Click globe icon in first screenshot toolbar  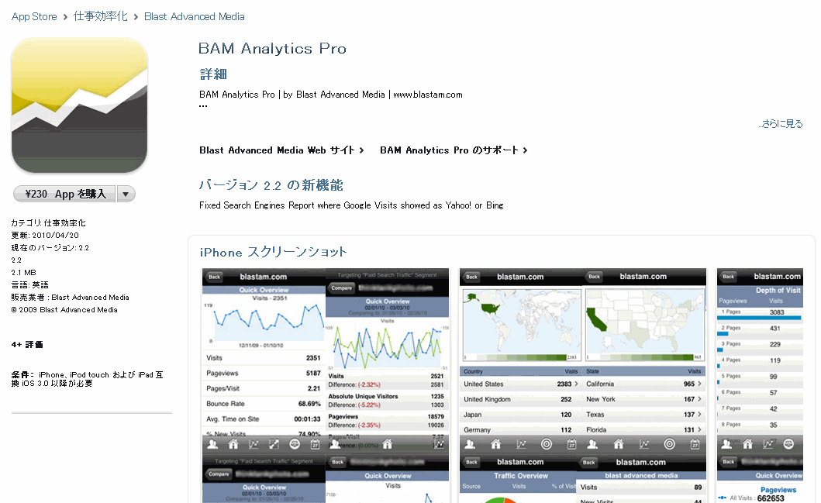pos(295,444)
